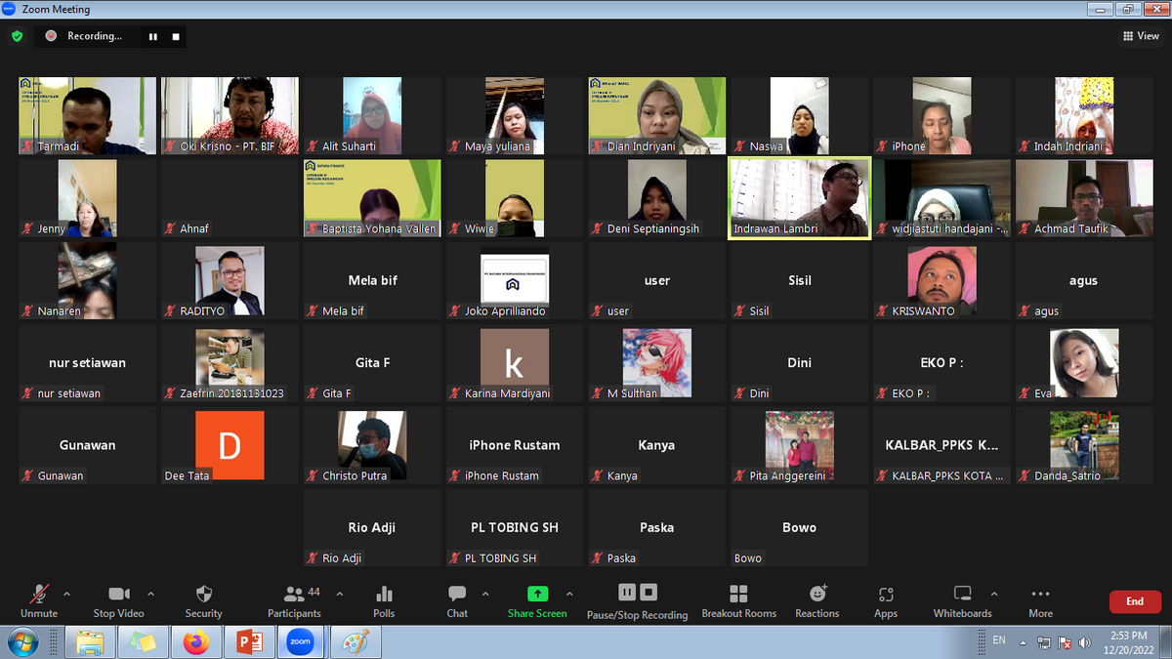This screenshot has height=659, width=1172.
Task: Click the red End button
Action: pyautogui.click(x=1134, y=601)
